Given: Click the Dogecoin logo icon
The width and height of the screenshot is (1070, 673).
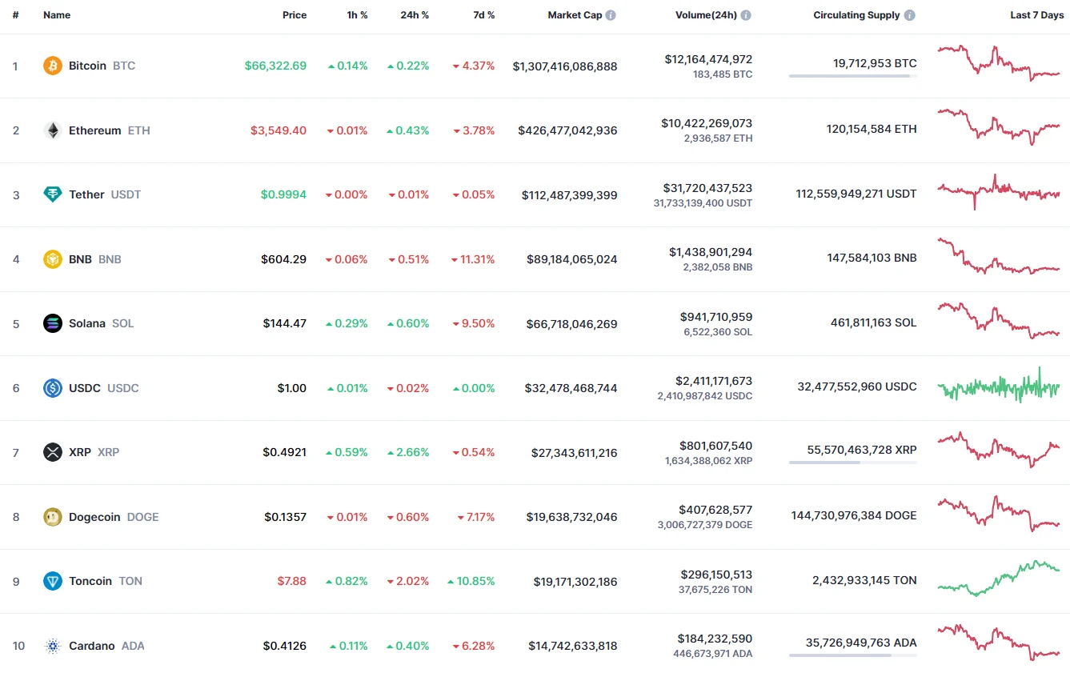Looking at the screenshot, I should 53,517.
